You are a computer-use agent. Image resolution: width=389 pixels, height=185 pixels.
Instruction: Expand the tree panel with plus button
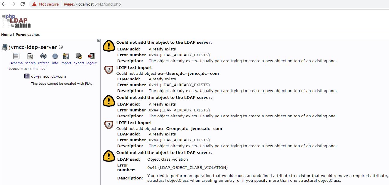(99, 40)
